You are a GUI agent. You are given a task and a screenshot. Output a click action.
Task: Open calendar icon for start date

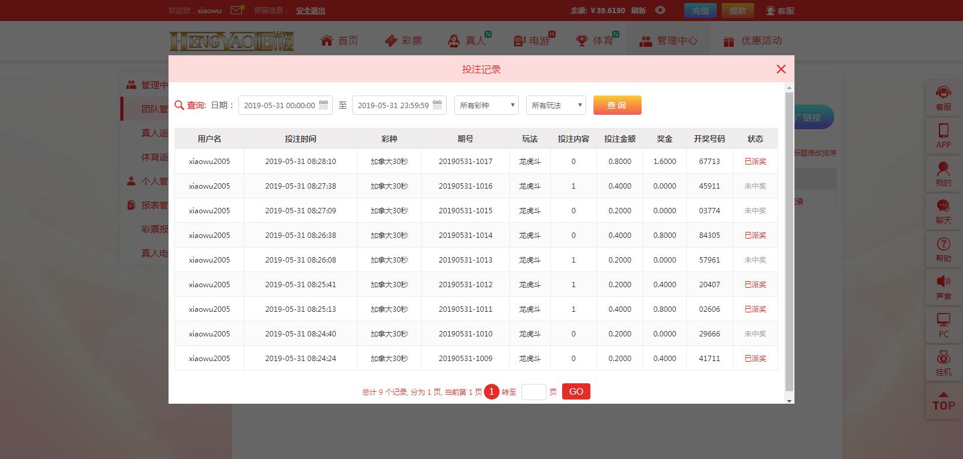click(323, 105)
